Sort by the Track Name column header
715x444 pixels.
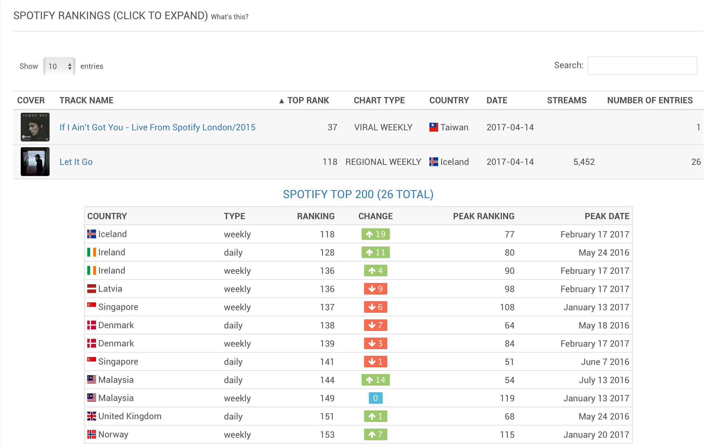click(86, 100)
